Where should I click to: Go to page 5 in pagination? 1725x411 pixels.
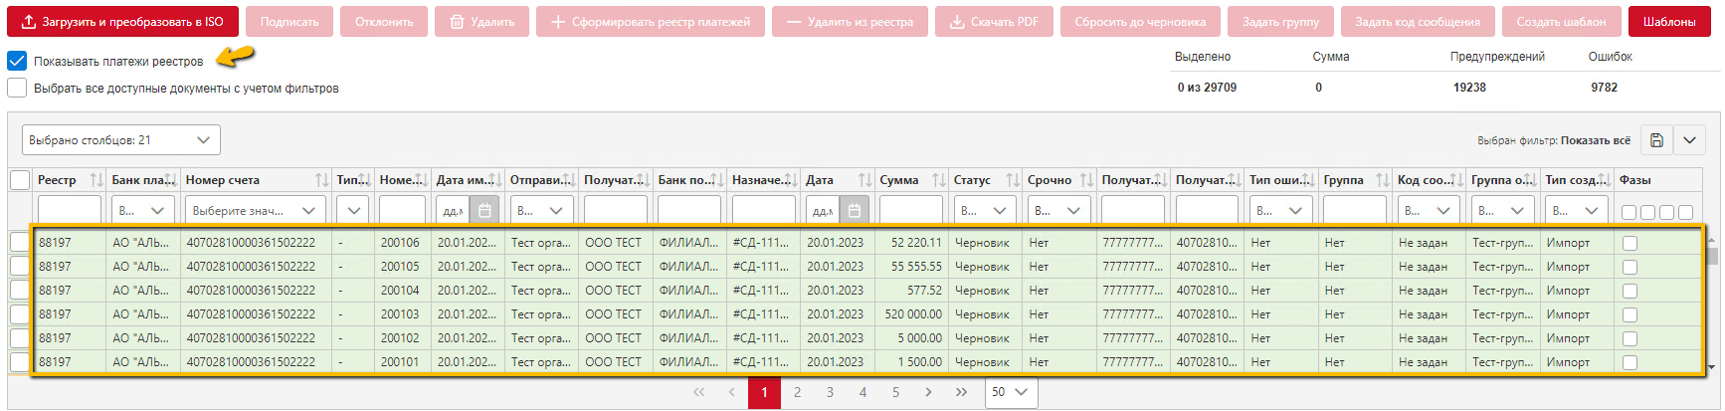895,392
